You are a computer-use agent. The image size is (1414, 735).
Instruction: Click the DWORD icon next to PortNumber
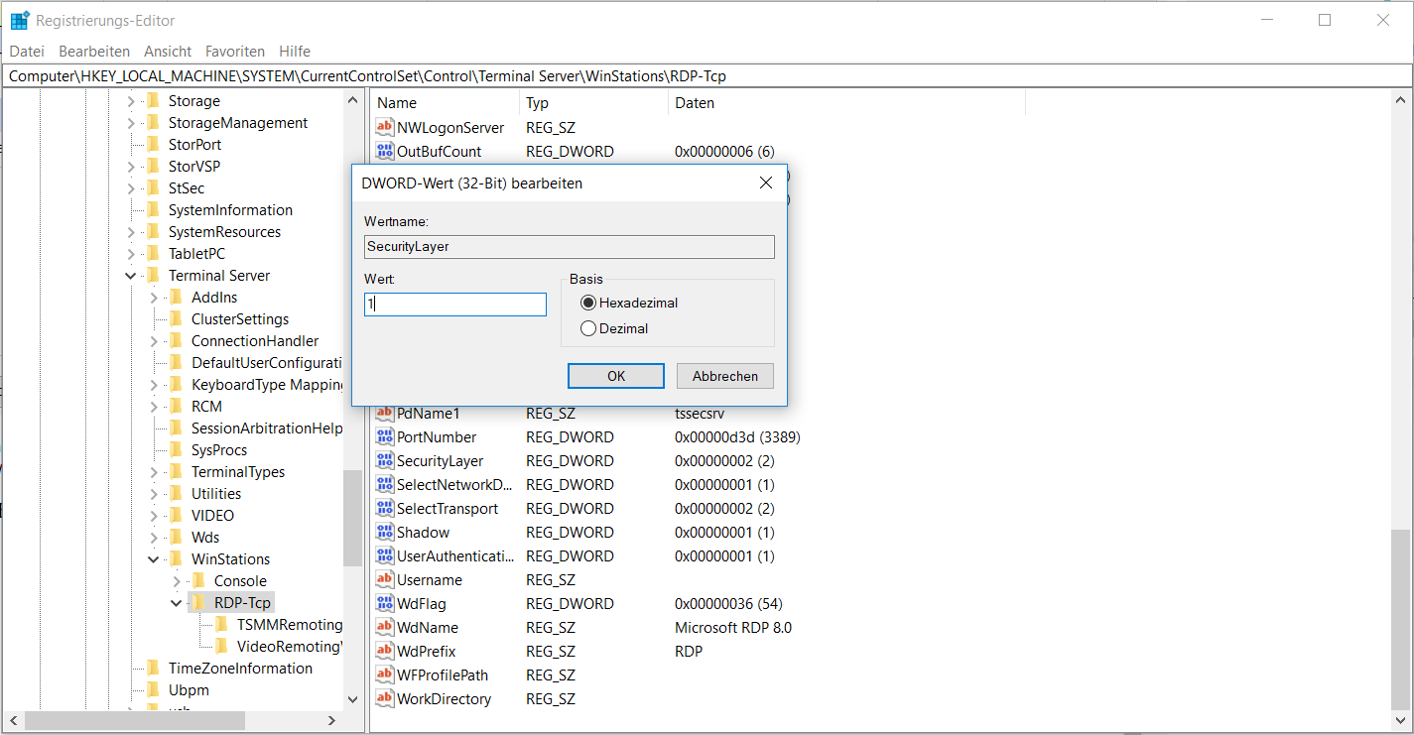click(x=385, y=437)
